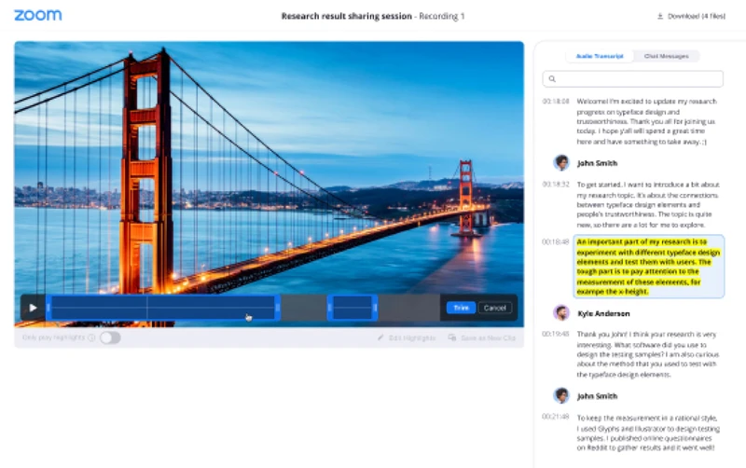Click the second highlighted trim segment on timeline

click(352, 308)
